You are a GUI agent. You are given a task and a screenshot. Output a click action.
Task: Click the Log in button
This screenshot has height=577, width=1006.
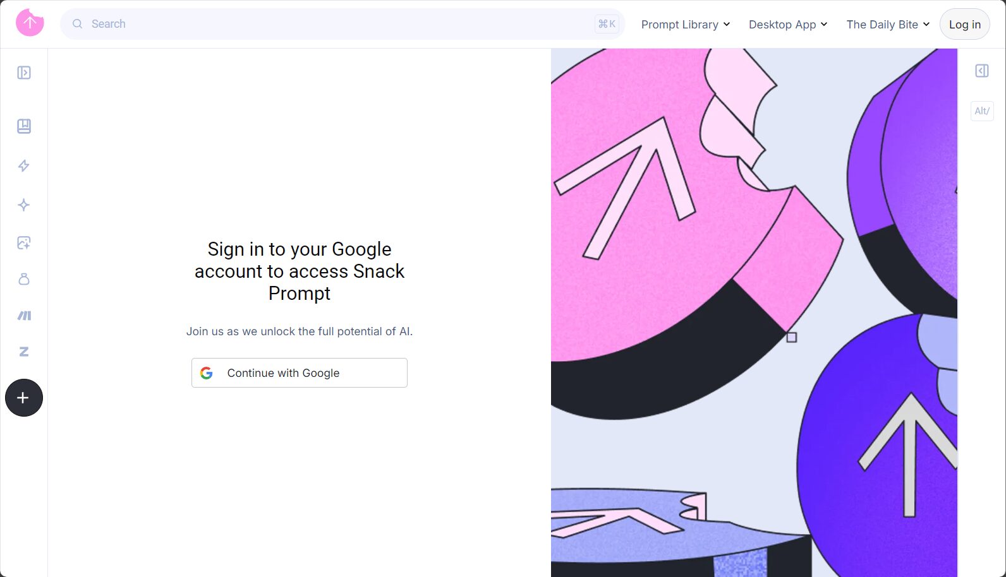(965, 24)
